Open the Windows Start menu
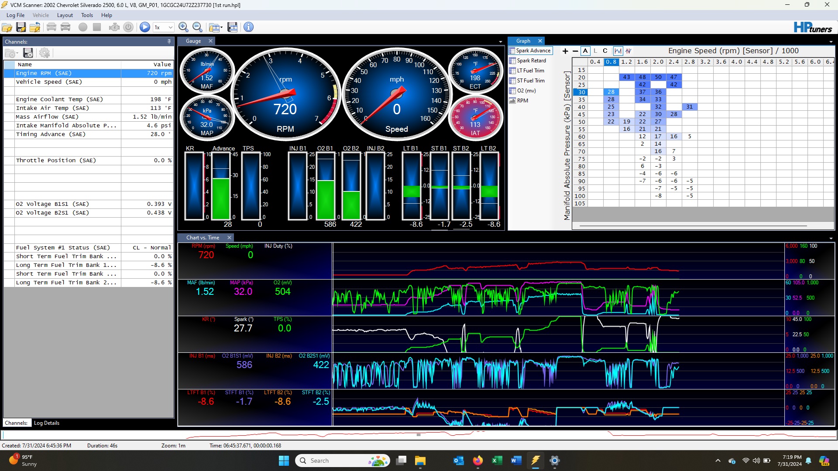 pos(284,461)
